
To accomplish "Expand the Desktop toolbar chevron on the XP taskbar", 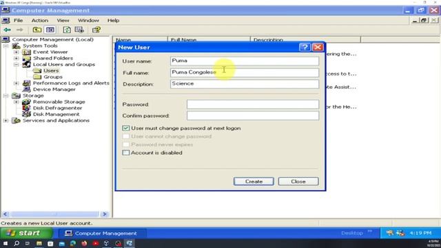I will click(370, 231).
